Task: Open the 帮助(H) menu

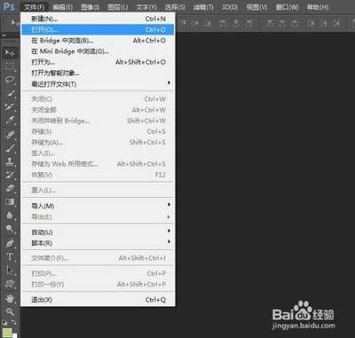Action: pos(318,7)
